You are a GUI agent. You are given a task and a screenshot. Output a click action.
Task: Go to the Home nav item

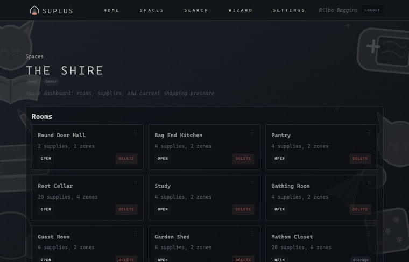tap(111, 10)
